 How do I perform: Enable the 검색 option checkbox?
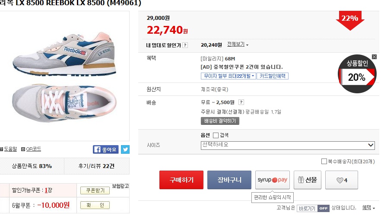(x=216, y=135)
